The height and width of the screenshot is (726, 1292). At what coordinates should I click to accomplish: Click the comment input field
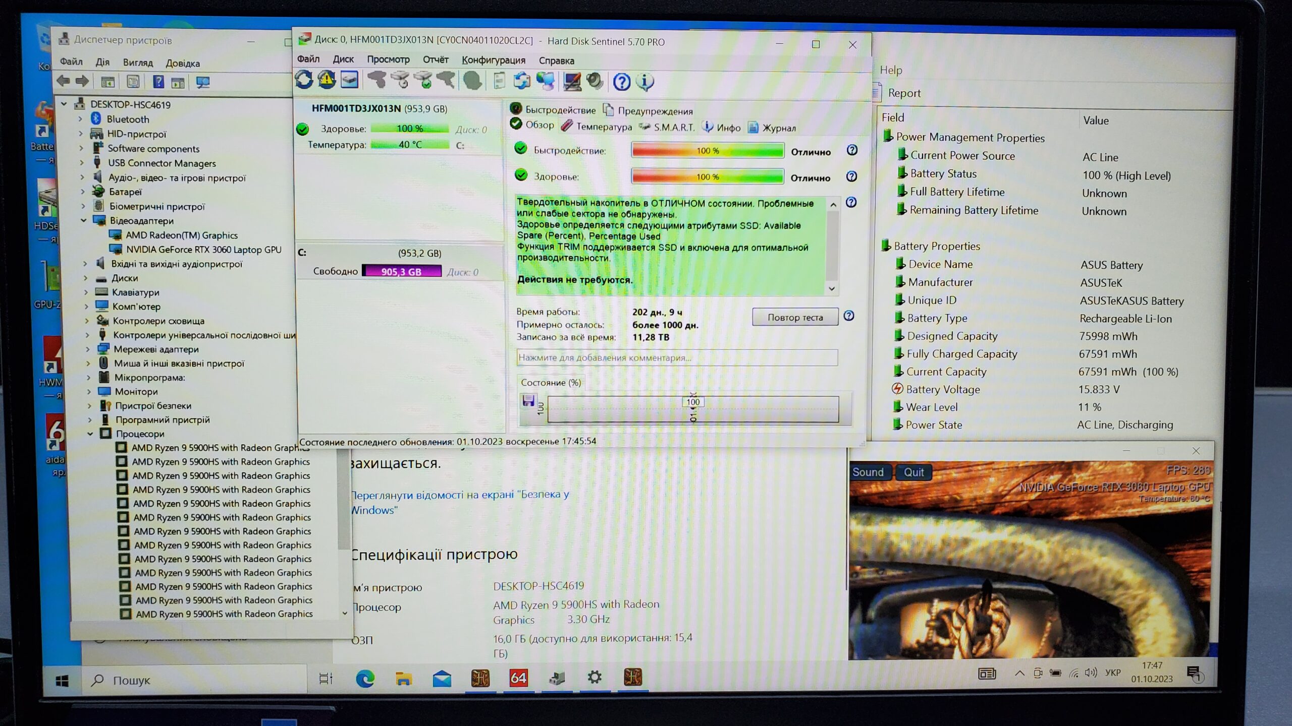(676, 357)
